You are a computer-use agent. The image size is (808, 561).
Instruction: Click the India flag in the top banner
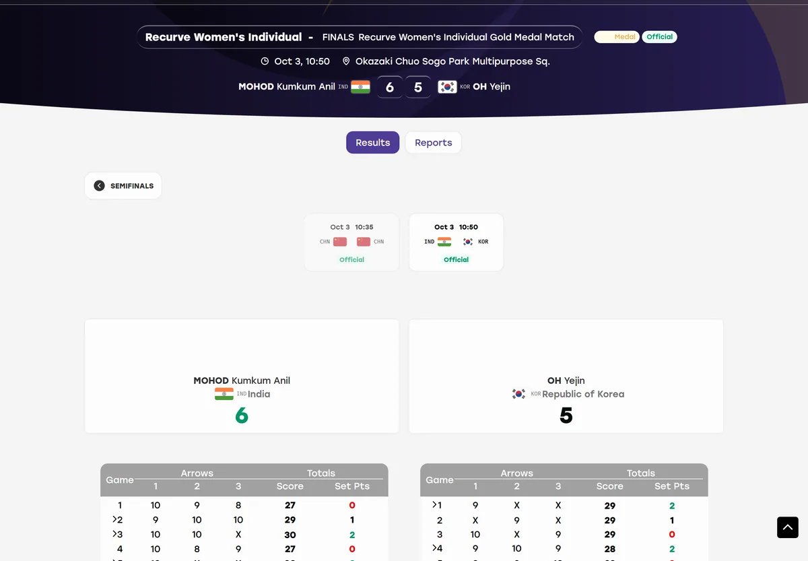360,87
